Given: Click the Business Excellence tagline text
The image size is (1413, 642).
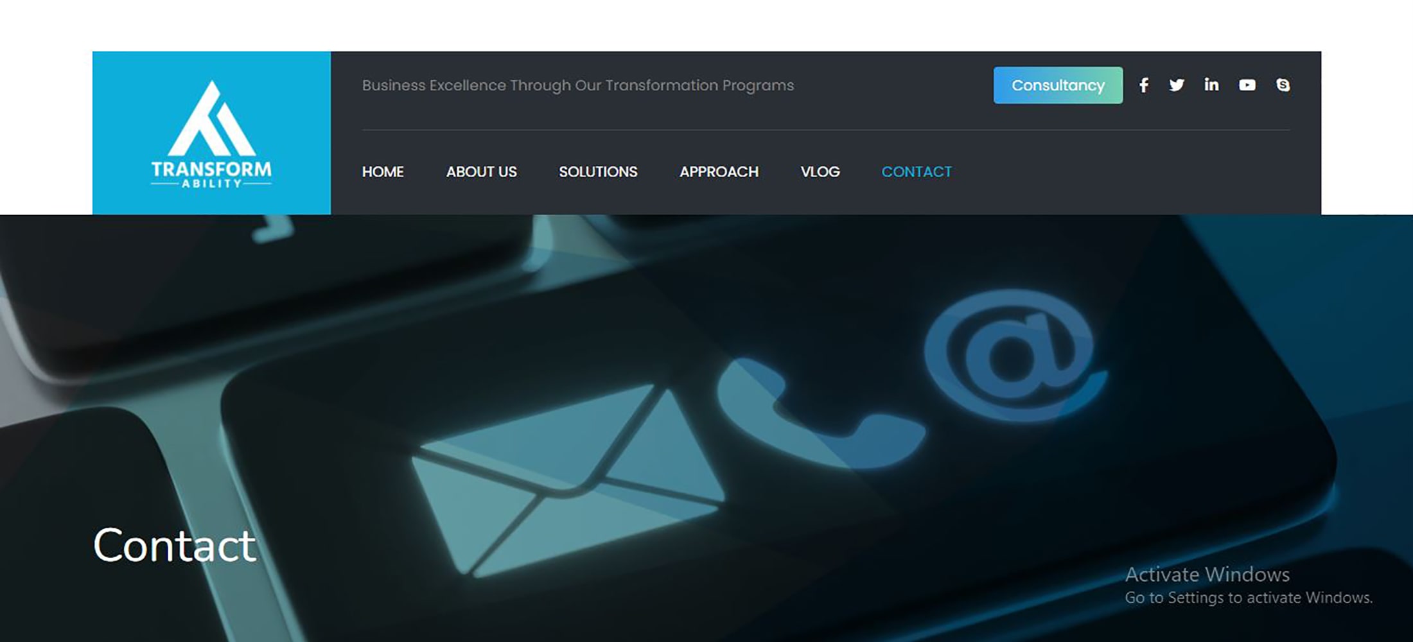Looking at the screenshot, I should [577, 85].
